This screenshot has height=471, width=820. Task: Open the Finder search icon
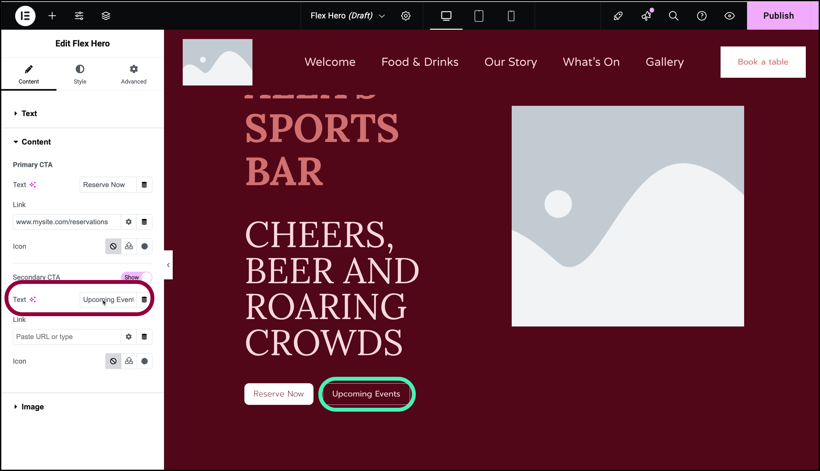point(674,15)
